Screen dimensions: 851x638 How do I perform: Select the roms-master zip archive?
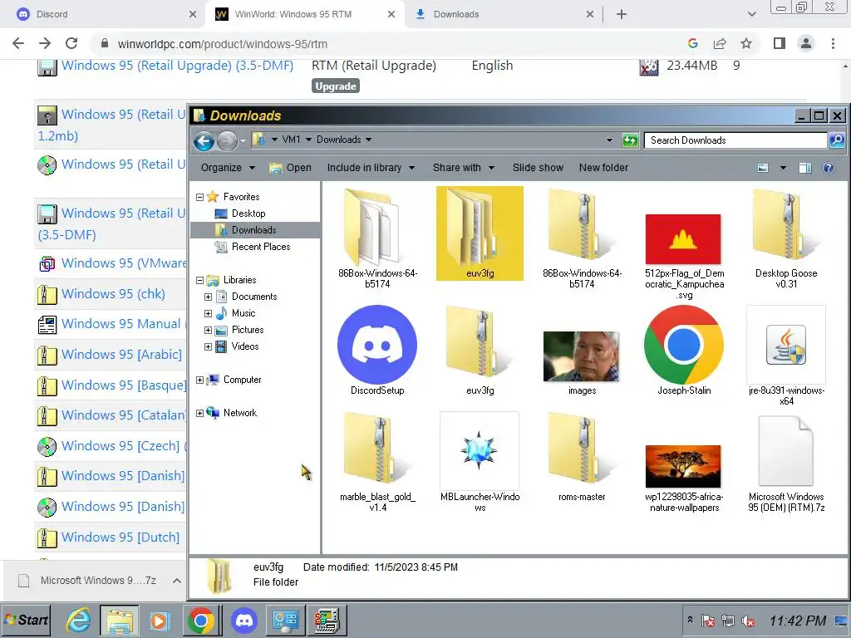click(582, 456)
